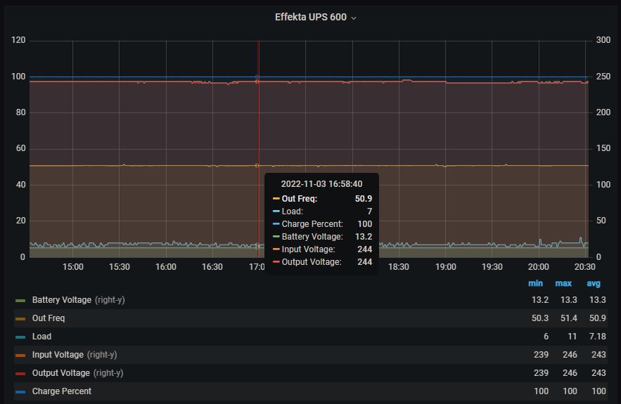The height and width of the screenshot is (404, 621).
Task: Click the Out Freq max value 51.4
Action: pyautogui.click(x=569, y=318)
